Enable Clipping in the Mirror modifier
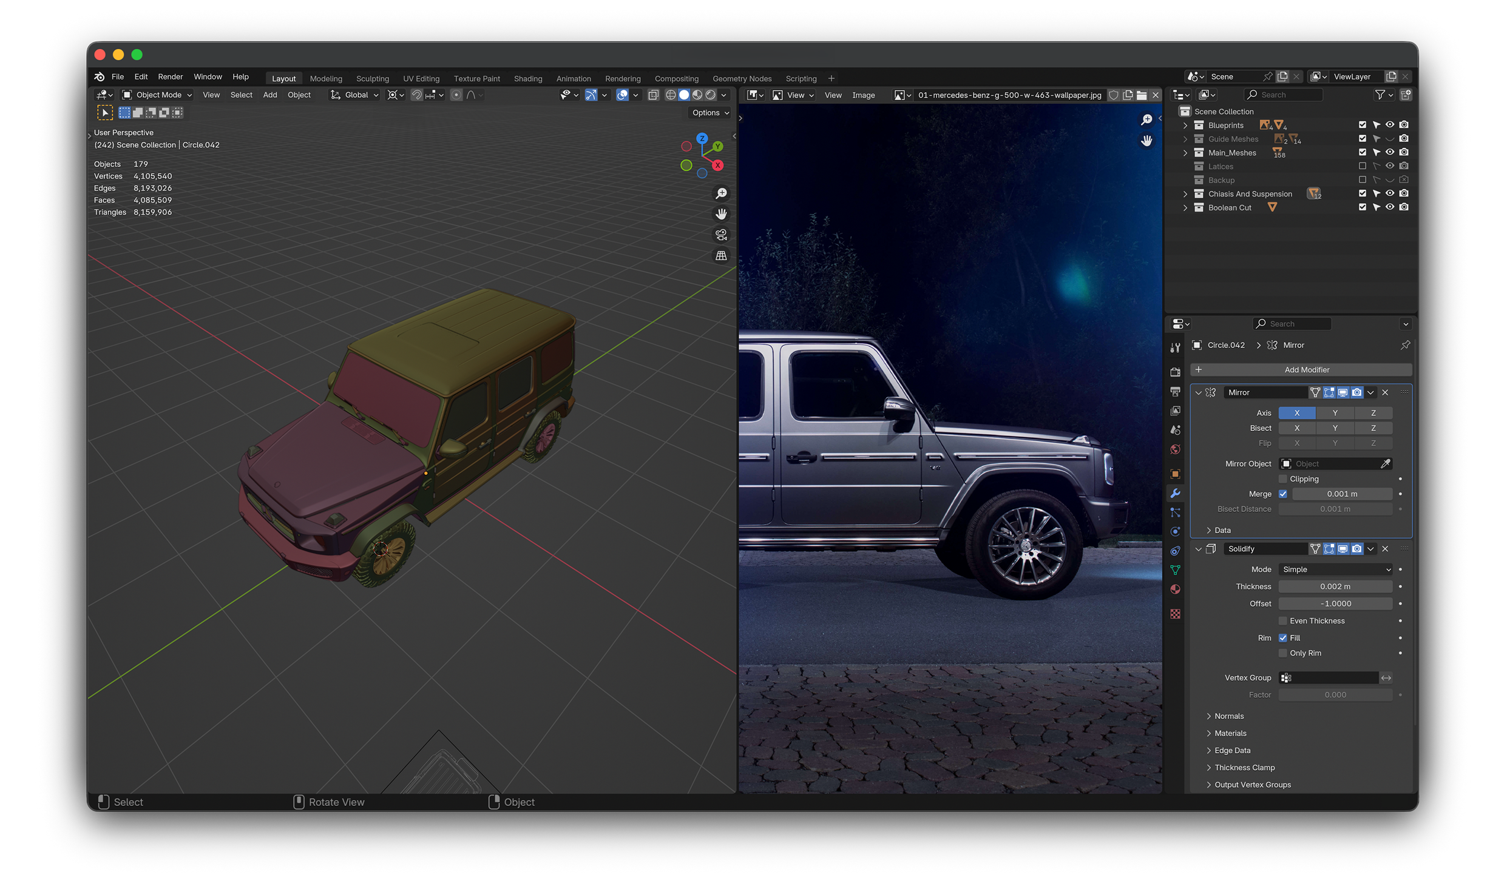The height and width of the screenshot is (875, 1507). [1282, 478]
